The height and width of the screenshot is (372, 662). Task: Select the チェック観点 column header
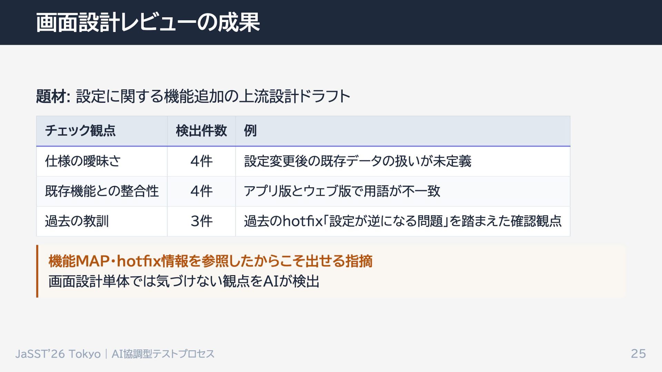[x=80, y=131]
